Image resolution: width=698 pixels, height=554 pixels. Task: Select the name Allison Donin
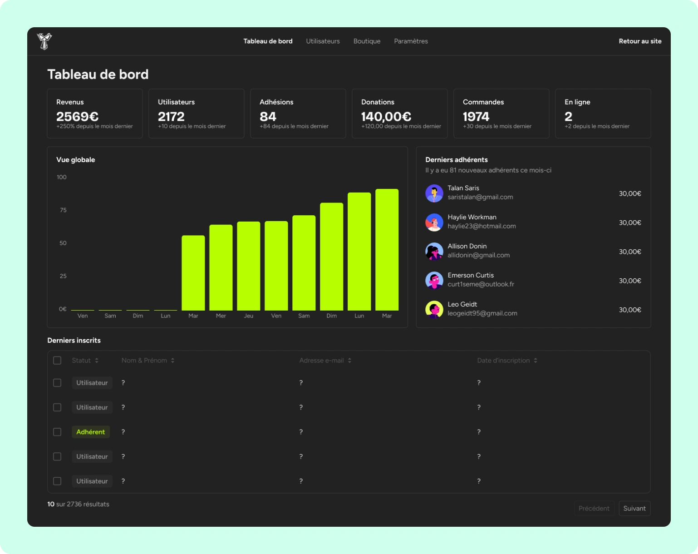tap(467, 246)
